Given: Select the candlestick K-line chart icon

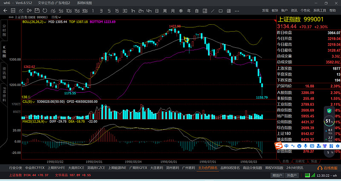Looking at the screenshot, I should (x=29, y=10).
